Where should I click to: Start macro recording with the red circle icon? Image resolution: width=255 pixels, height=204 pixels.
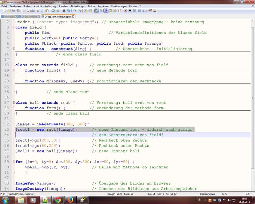point(125,11)
